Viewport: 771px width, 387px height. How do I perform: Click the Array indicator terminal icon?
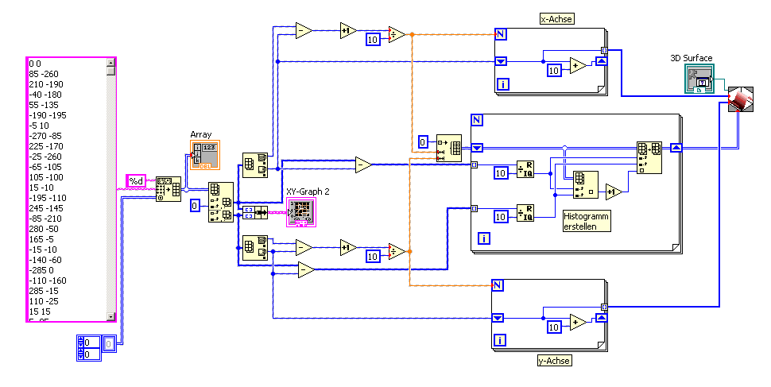click(205, 155)
